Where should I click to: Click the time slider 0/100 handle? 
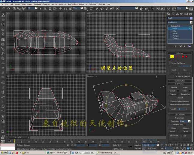(18, 137)
